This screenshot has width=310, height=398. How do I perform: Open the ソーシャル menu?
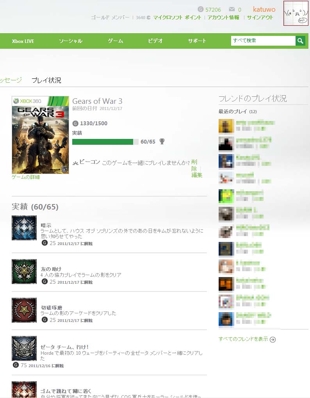[71, 41]
